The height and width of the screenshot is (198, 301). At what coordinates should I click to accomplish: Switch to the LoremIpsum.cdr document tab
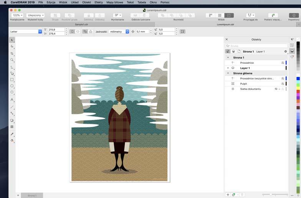[x=226, y=24]
